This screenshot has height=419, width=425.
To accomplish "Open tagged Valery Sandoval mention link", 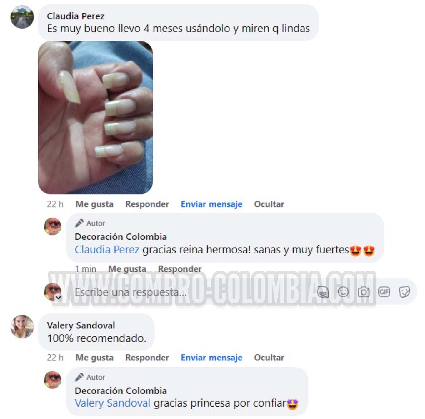I will pos(113,403).
